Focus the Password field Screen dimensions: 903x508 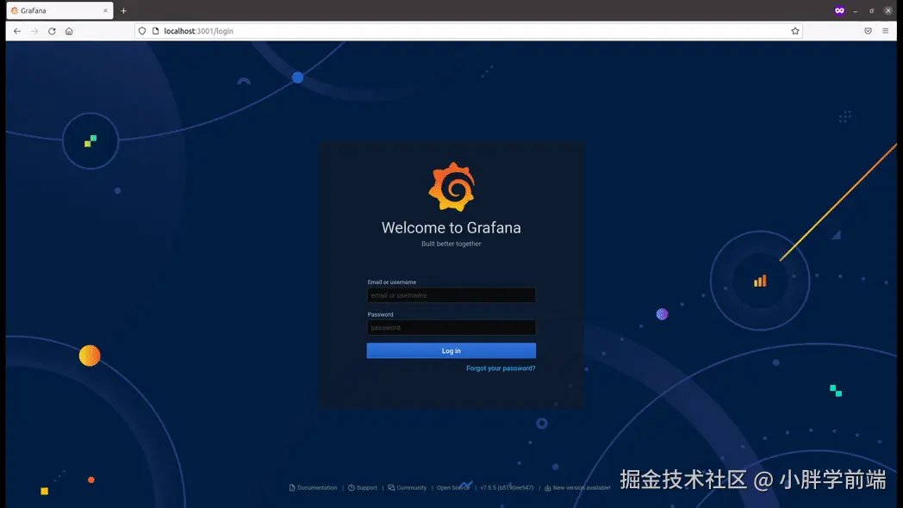pyautogui.click(x=451, y=327)
